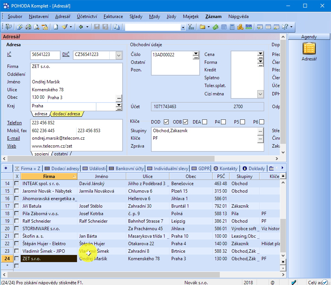This screenshot has height=285, width=331.
Task: Create a new record with blank page icon
Action: [x=56, y=27]
